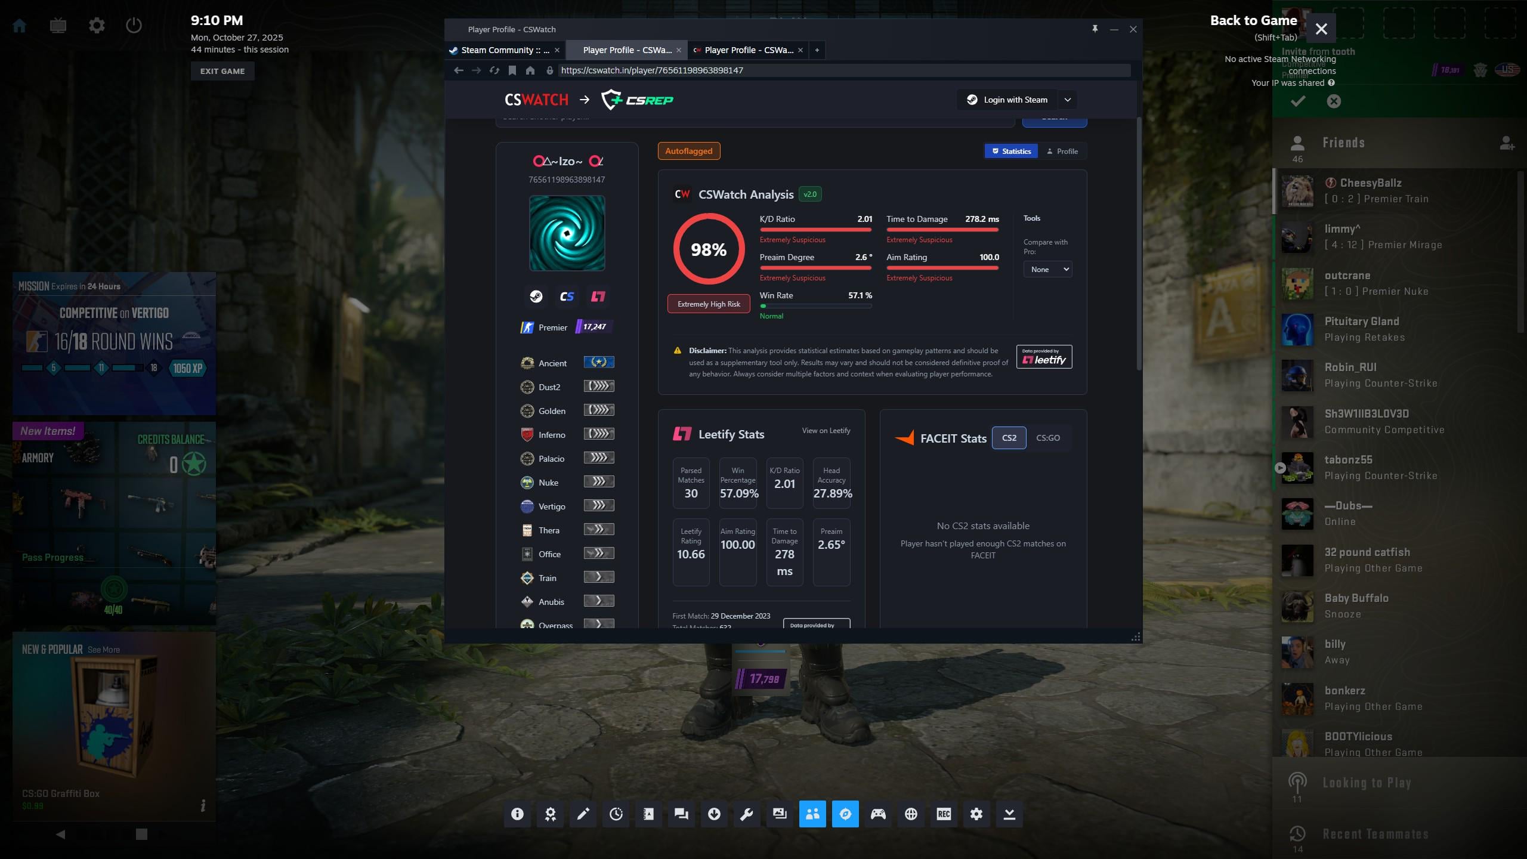Open the Competitive on Vertigo mission card
This screenshot has height=859, width=1527.
pyautogui.click(x=114, y=344)
